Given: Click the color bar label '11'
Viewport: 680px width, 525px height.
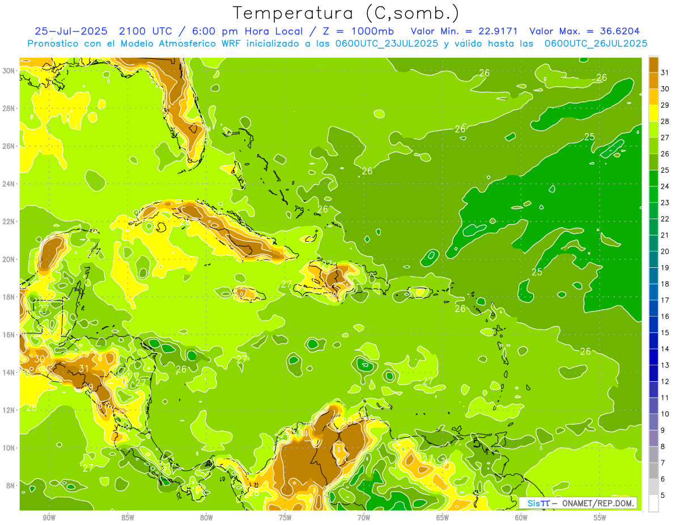Looking at the screenshot, I should click(x=665, y=398).
